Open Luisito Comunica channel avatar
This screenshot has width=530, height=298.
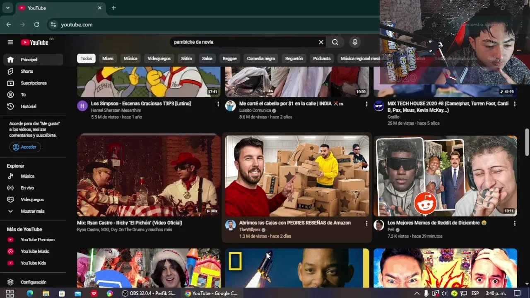pyautogui.click(x=231, y=106)
